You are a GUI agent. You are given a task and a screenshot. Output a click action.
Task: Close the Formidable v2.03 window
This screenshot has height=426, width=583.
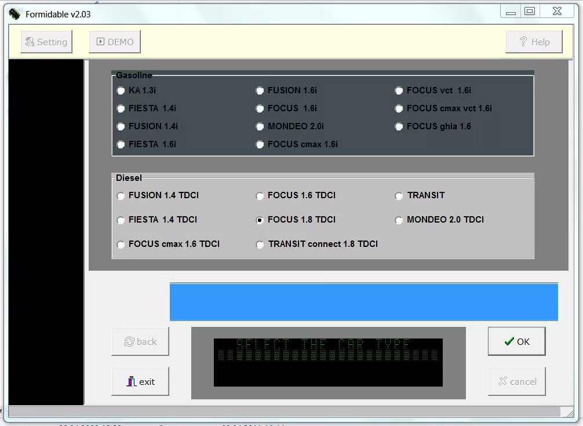coord(557,12)
